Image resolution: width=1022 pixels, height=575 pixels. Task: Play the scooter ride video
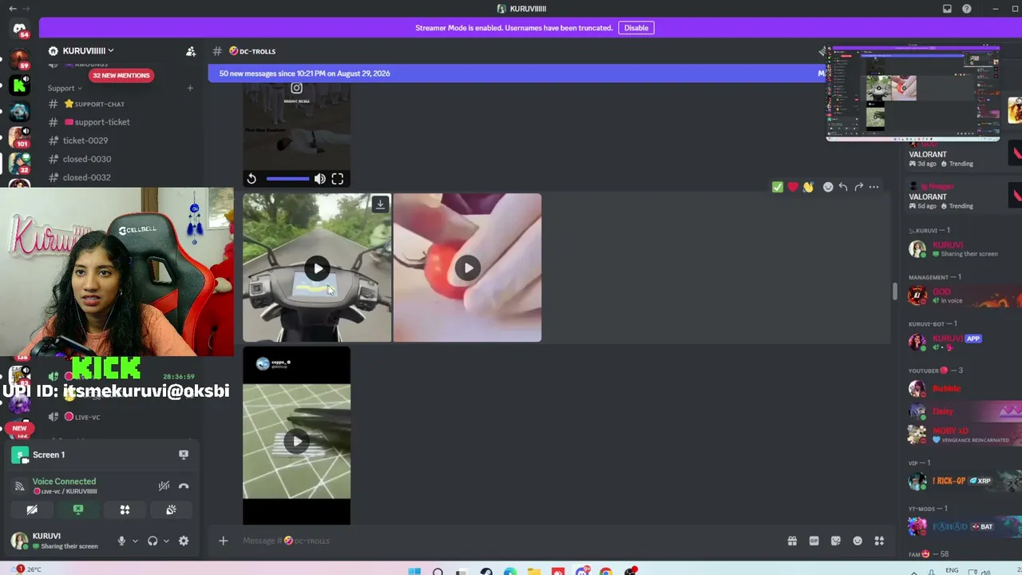click(x=318, y=268)
